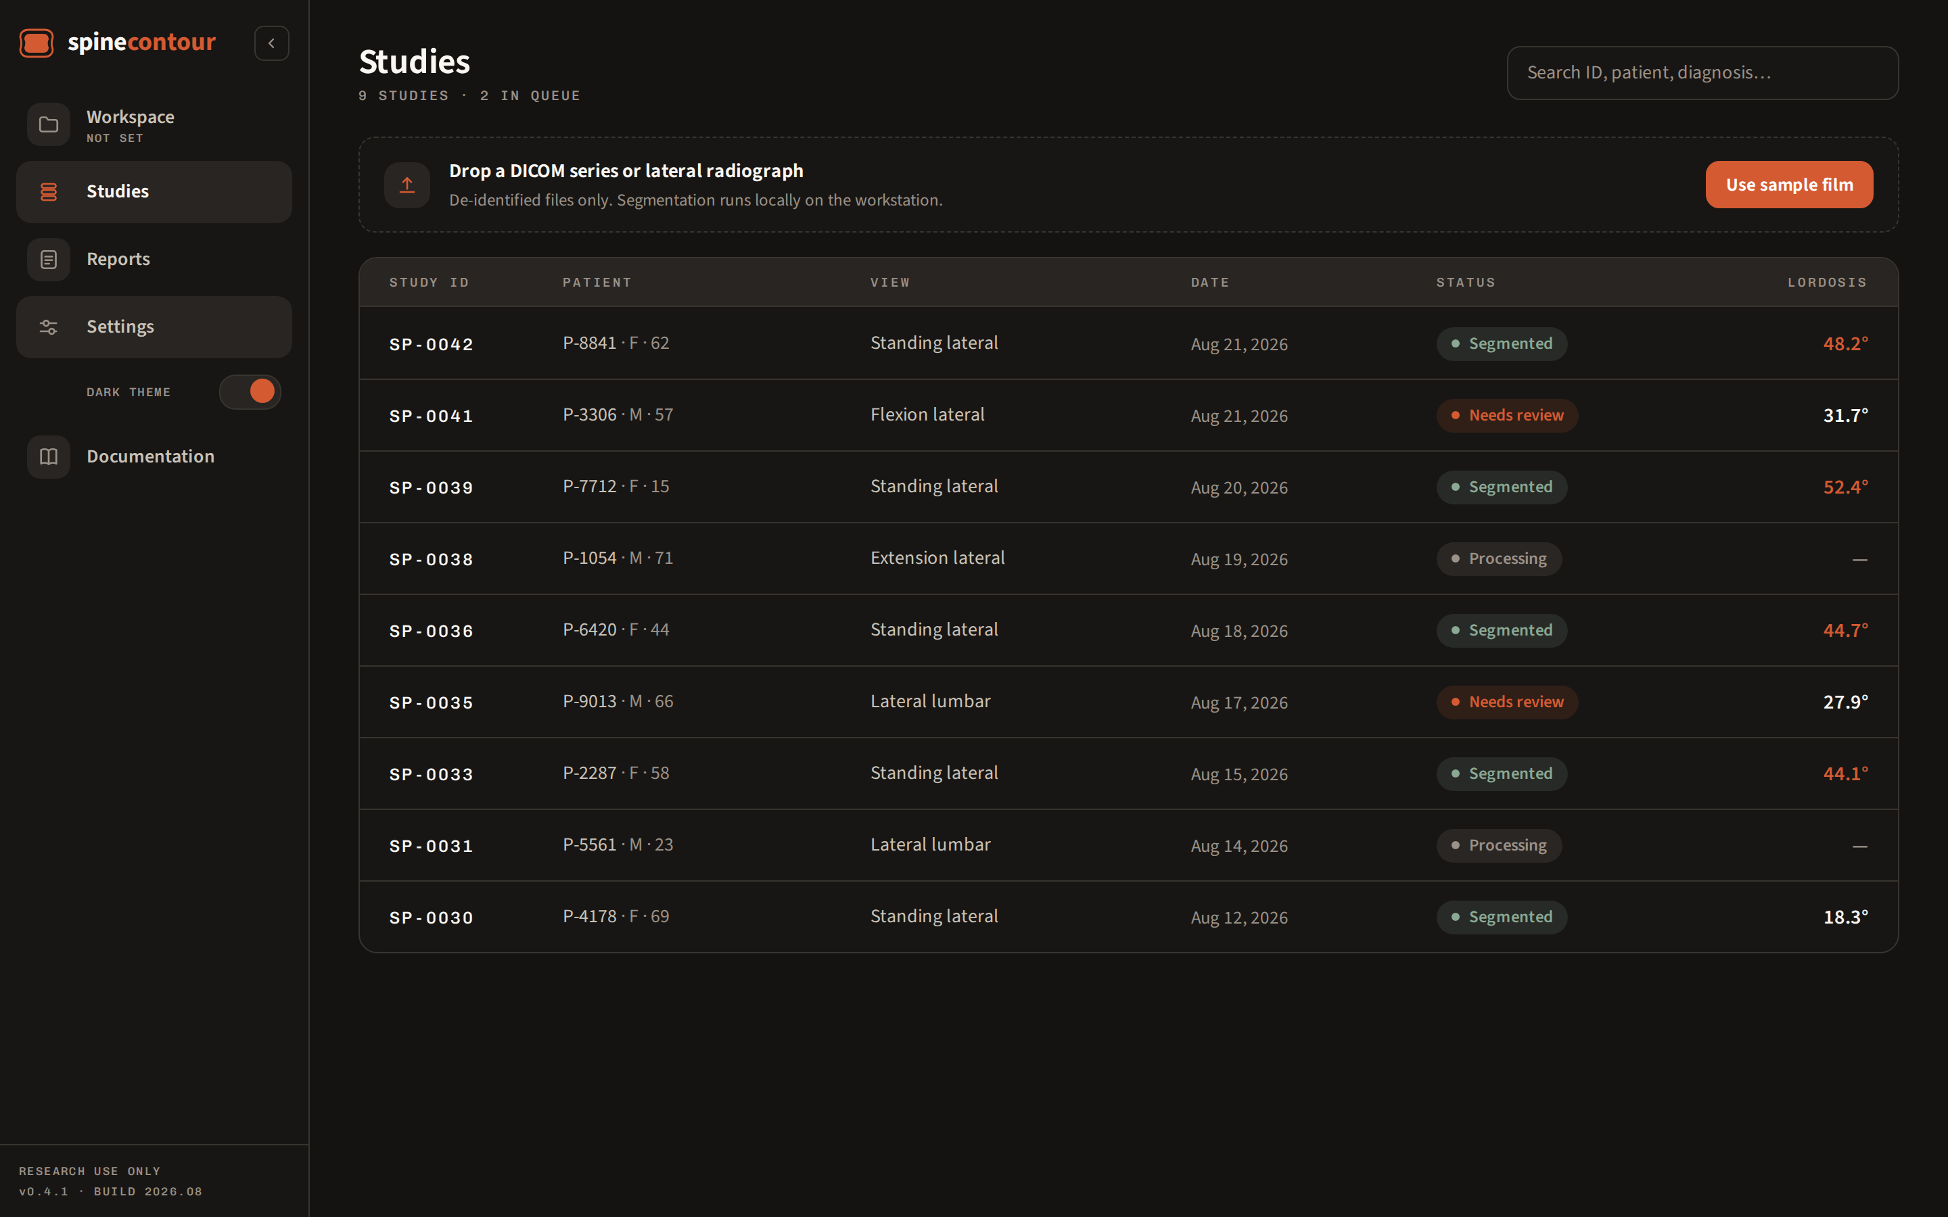Click patient P-7712 · F · 15

click(x=616, y=486)
